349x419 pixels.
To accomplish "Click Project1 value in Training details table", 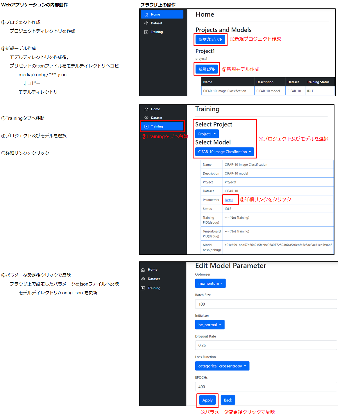I will pyautogui.click(x=230, y=182).
